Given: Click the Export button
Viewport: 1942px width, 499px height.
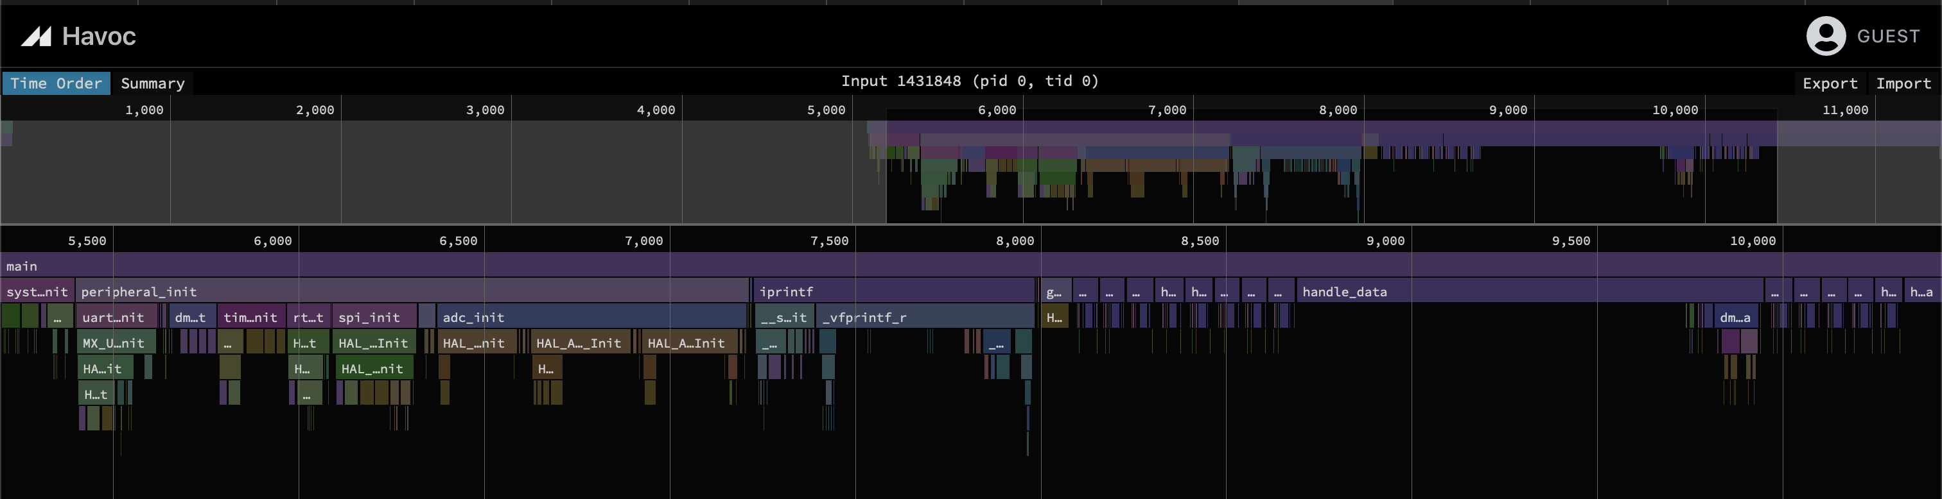Looking at the screenshot, I should coord(1829,83).
